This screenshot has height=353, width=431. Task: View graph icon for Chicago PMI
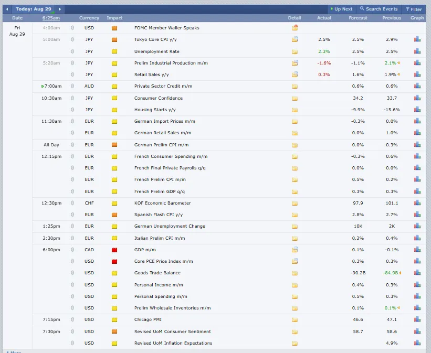tap(417, 319)
